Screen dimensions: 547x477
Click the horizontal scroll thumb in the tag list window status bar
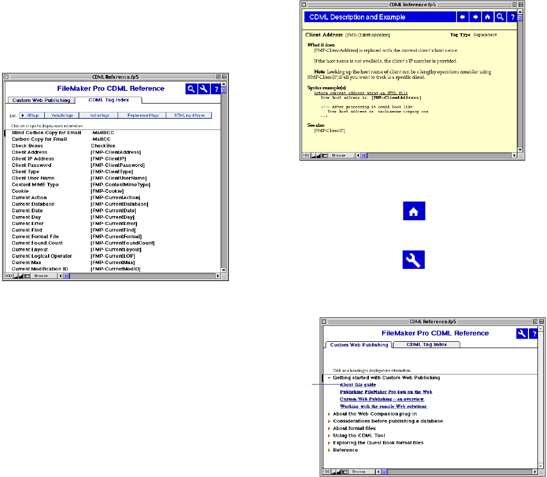[66, 276]
